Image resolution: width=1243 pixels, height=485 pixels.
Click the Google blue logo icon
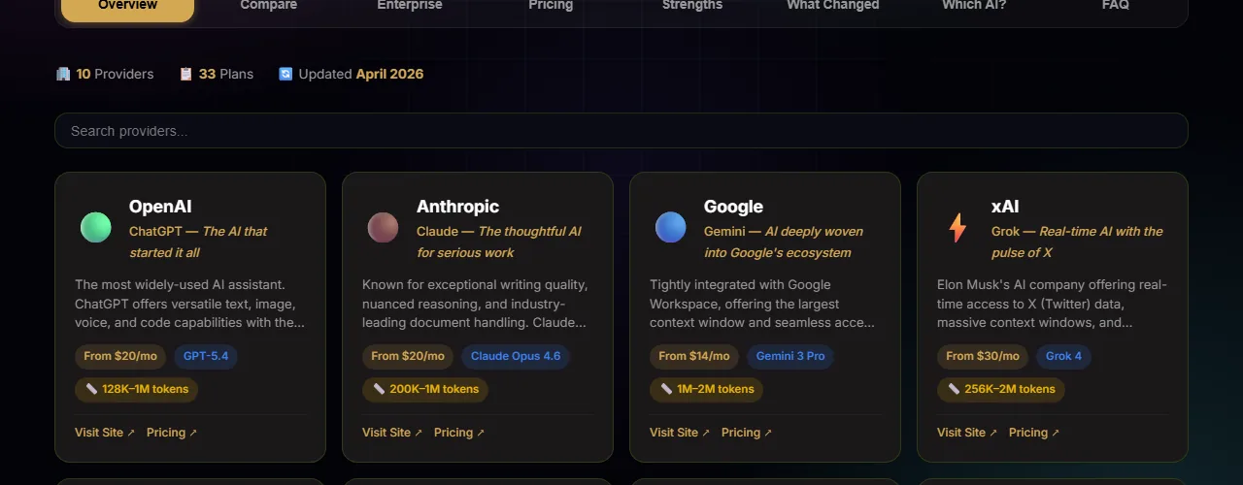click(x=670, y=227)
